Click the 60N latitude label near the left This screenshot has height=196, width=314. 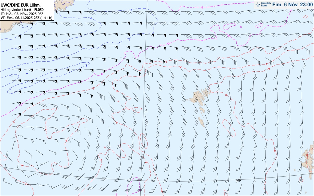[43, 173]
